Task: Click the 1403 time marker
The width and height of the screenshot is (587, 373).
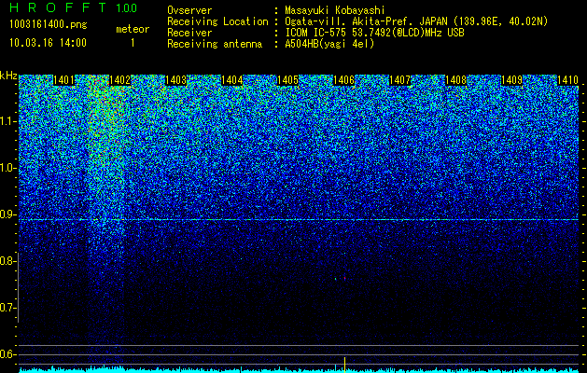Action: 176,80
